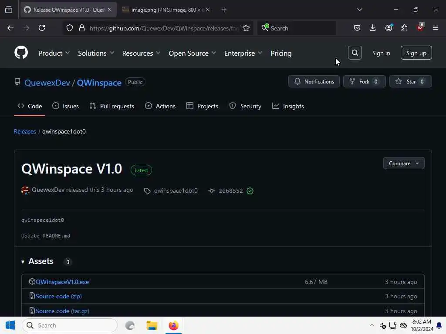
Task: Open File Explorer from taskbar
Action: point(152,325)
